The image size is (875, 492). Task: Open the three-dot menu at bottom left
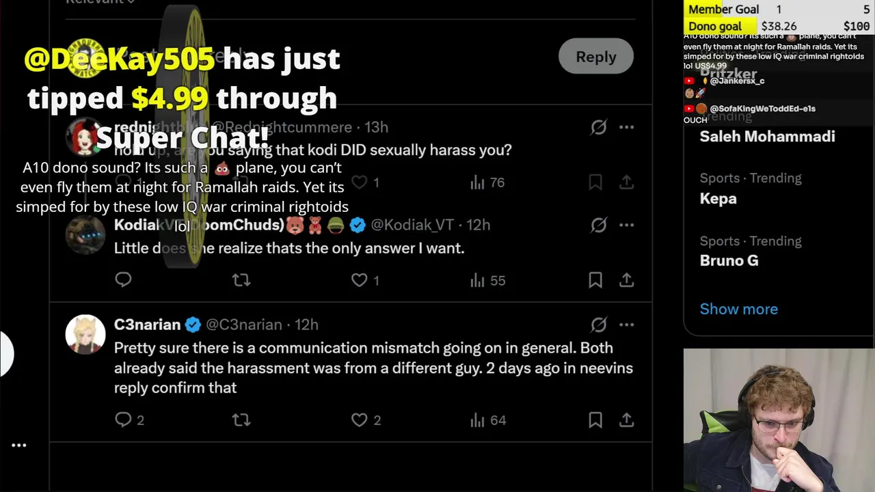pos(19,445)
